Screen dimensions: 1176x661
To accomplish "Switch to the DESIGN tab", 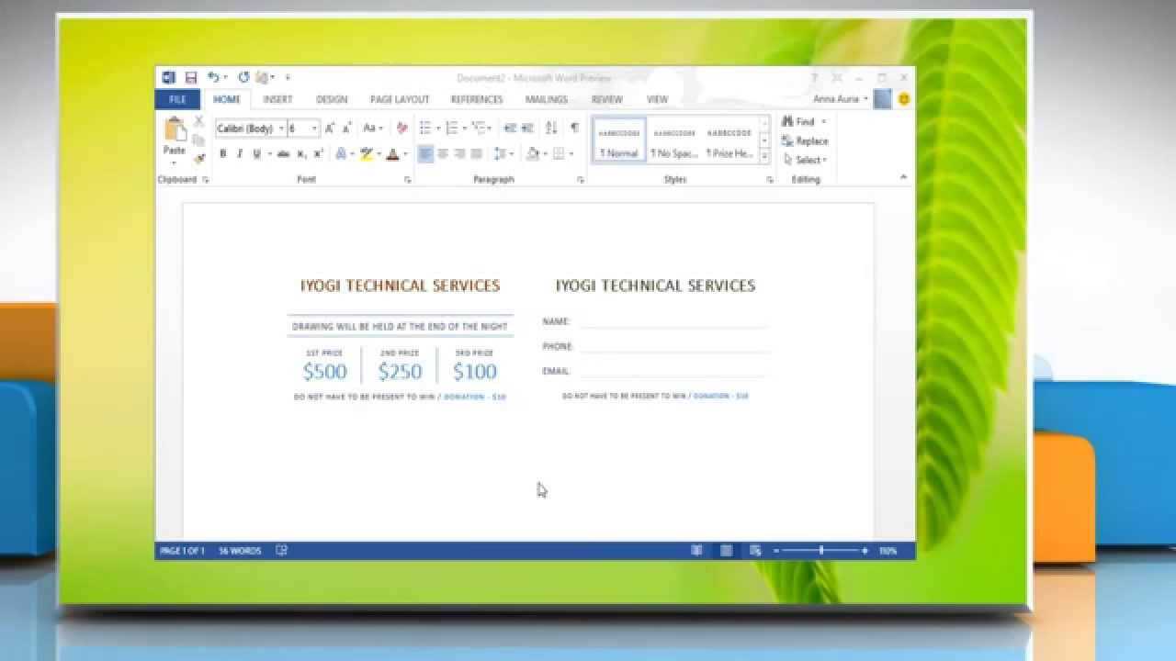I will pos(332,99).
